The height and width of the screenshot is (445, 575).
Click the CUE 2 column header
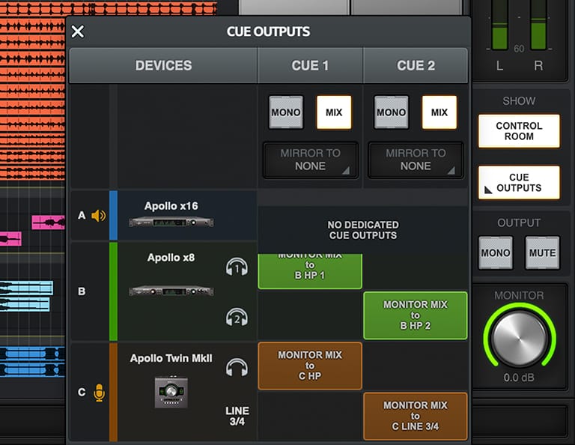[416, 66]
